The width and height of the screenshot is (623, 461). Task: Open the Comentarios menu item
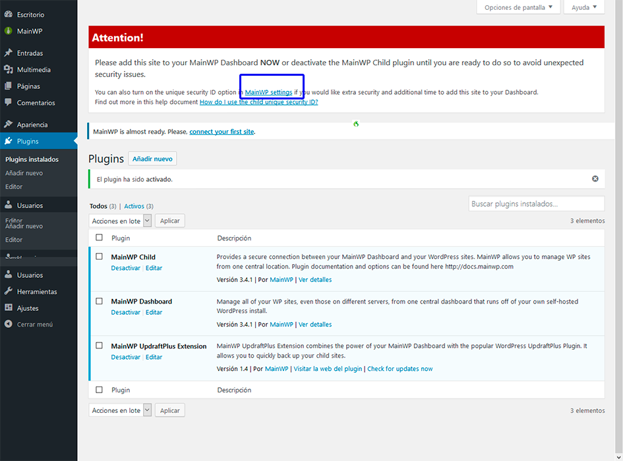(x=36, y=103)
